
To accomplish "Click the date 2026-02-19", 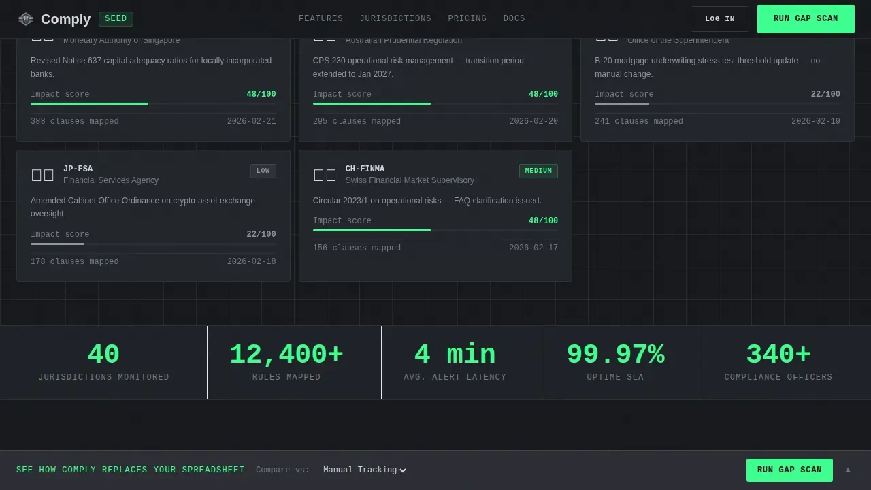I will [x=816, y=121].
